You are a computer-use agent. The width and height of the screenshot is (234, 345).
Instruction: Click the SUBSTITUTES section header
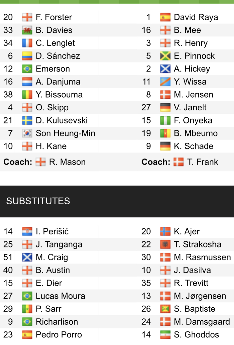click(x=38, y=201)
